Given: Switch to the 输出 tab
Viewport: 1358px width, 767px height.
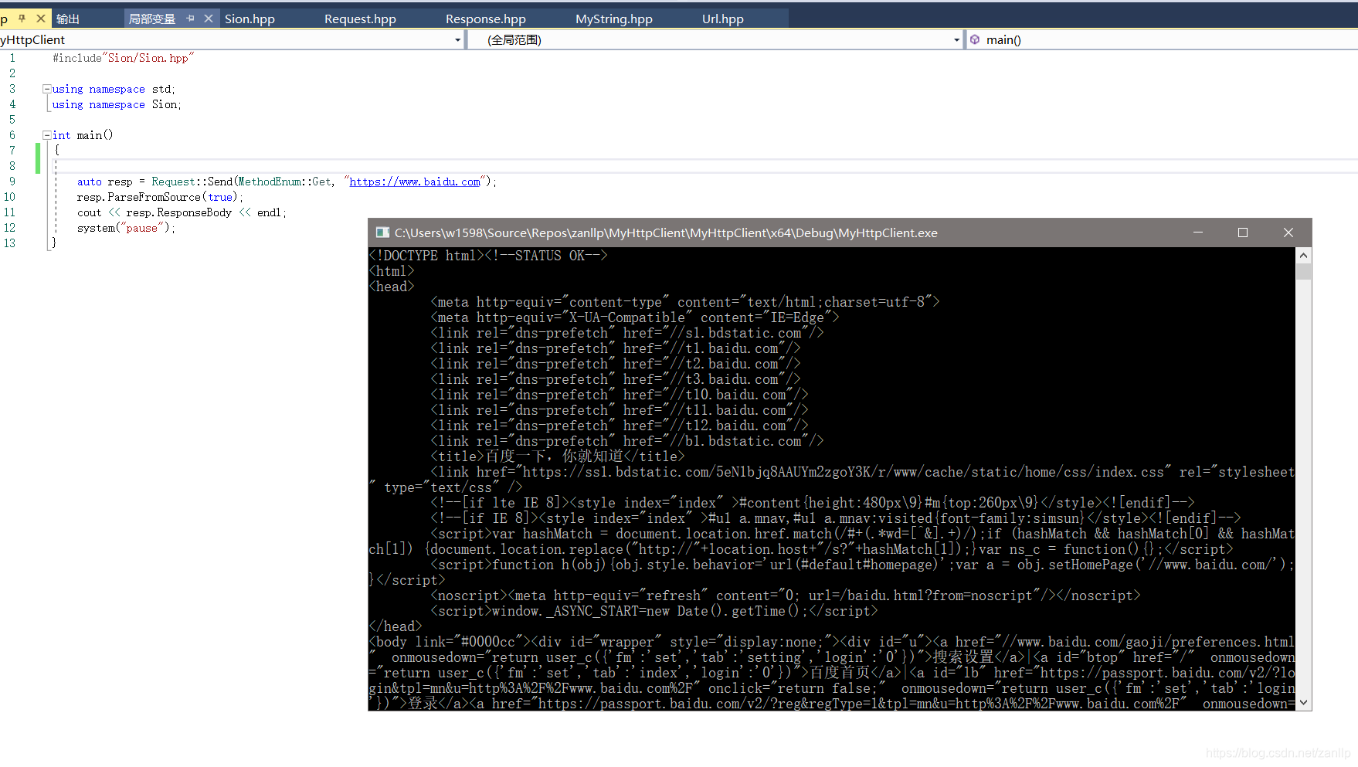Looking at the screenshot, I should 68,19.
